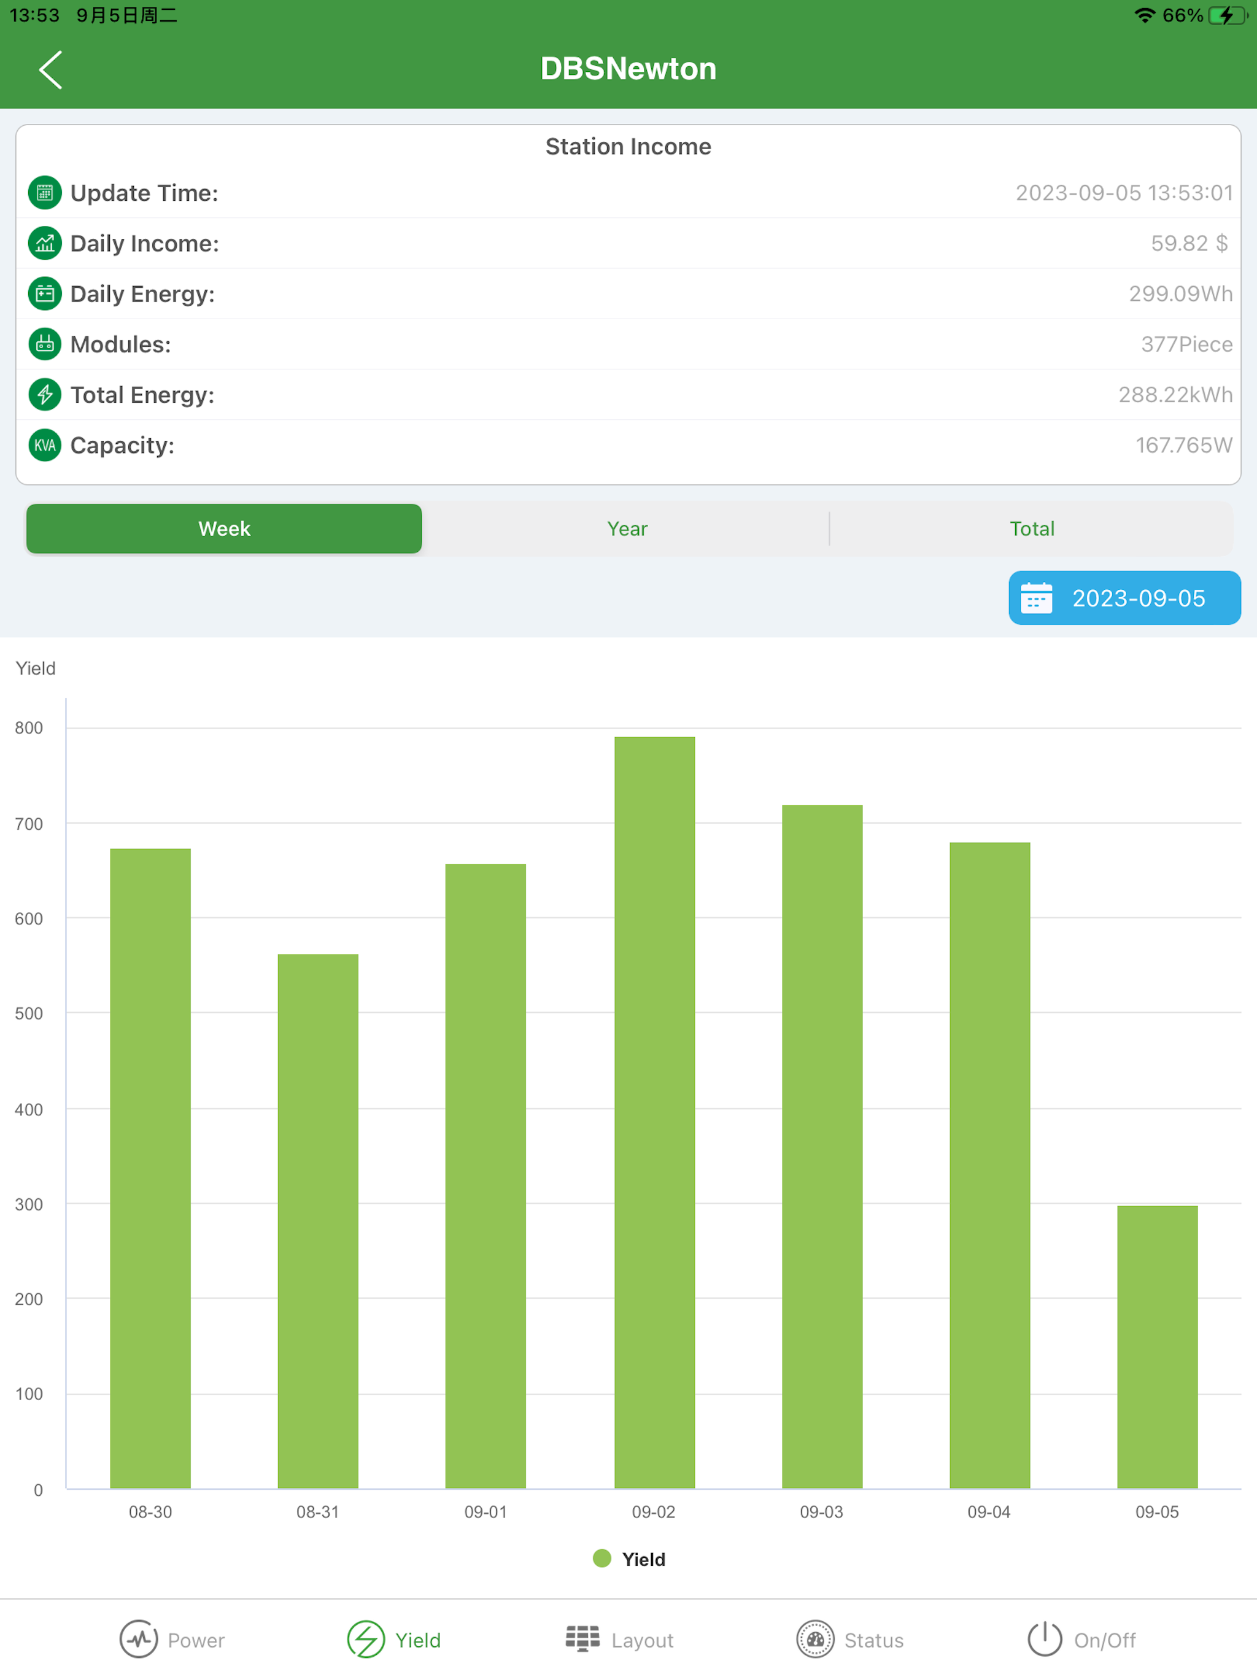This screenshot has height=1677, width=1257.
Task: Open the Status gauge icon
Action: pos(815,1639)
